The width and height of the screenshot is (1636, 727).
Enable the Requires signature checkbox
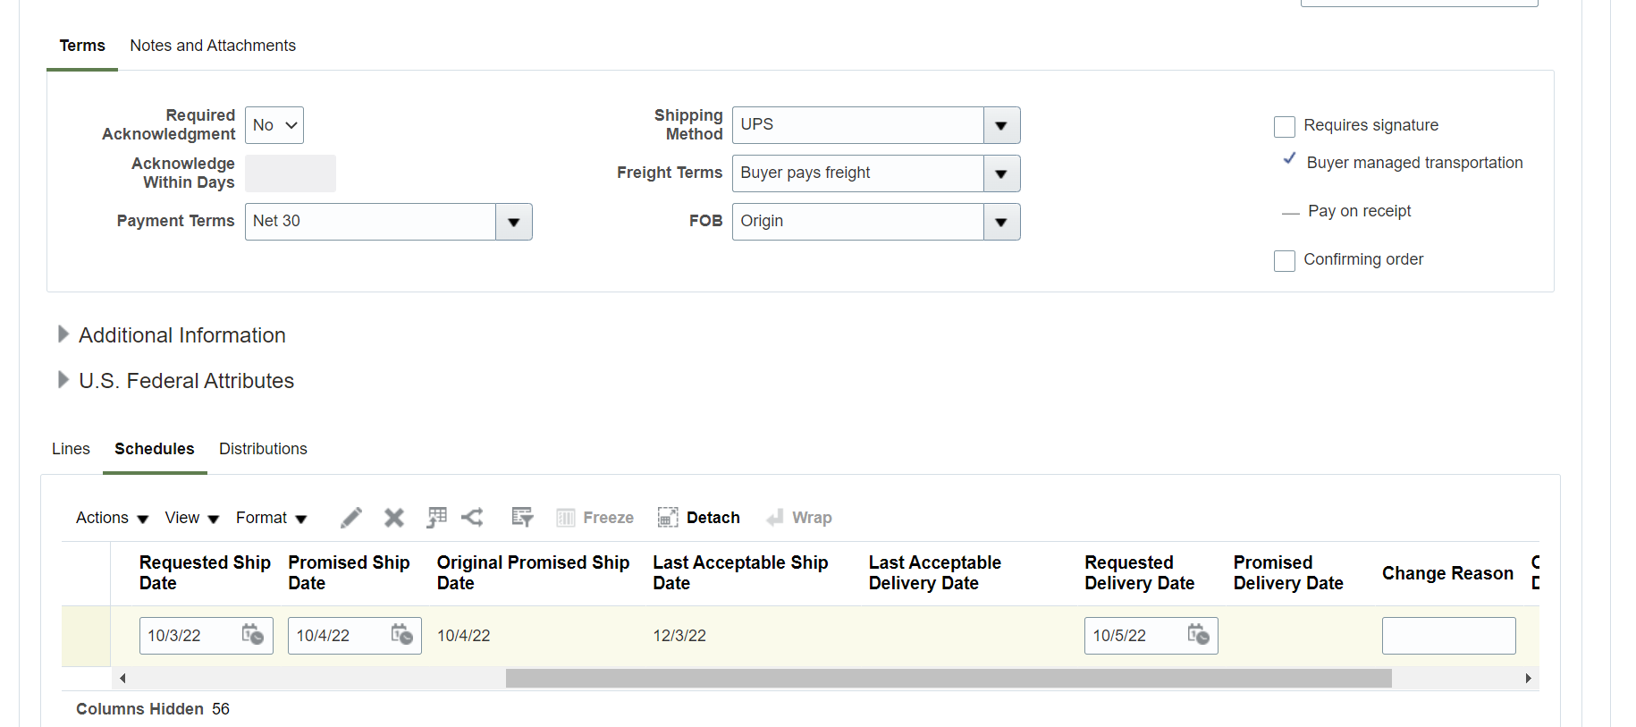coord(1285,126)
